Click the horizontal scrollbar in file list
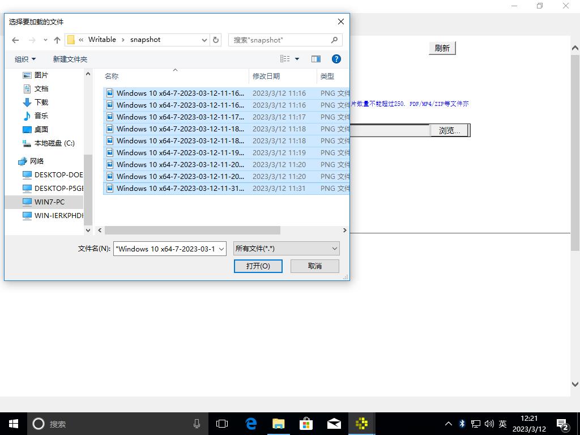This screenshot has height=435, width=580. tap(193, 230)
